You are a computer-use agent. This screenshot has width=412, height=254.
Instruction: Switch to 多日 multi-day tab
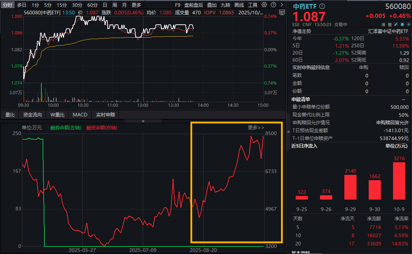pos(21,5)
